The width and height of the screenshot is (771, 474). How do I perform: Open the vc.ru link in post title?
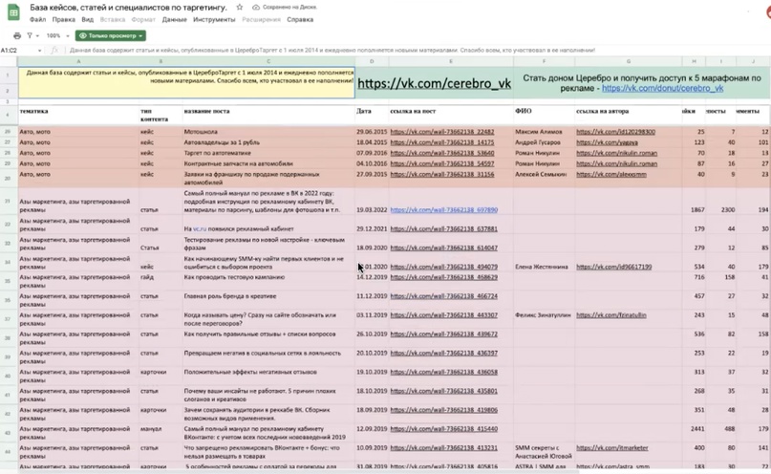click(x=199, y=229)
